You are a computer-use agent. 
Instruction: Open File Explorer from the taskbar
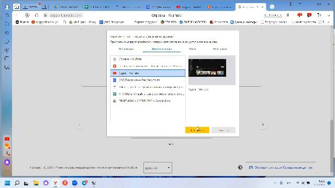coord(36,183)
